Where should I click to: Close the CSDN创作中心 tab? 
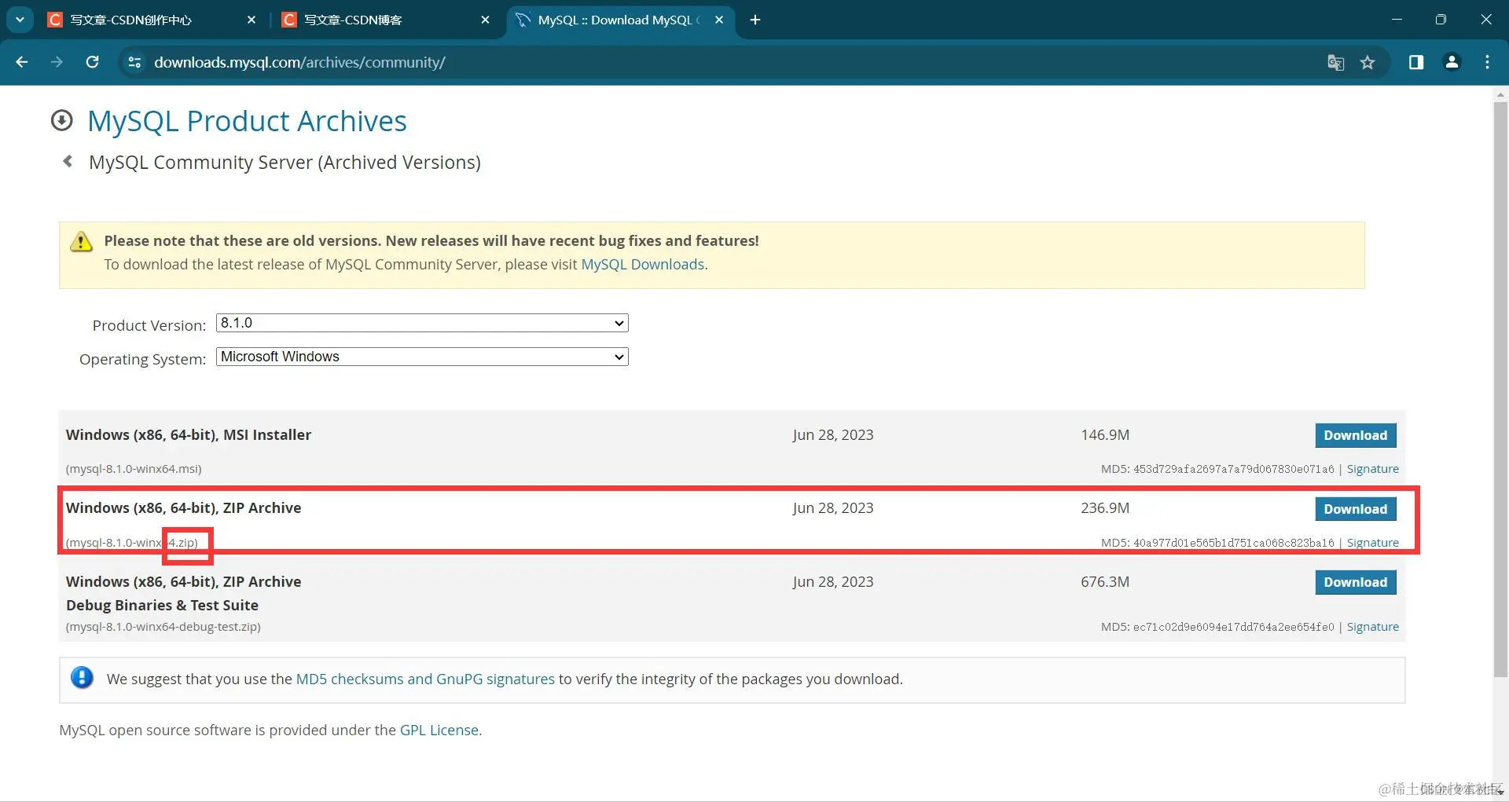[251, 20]
